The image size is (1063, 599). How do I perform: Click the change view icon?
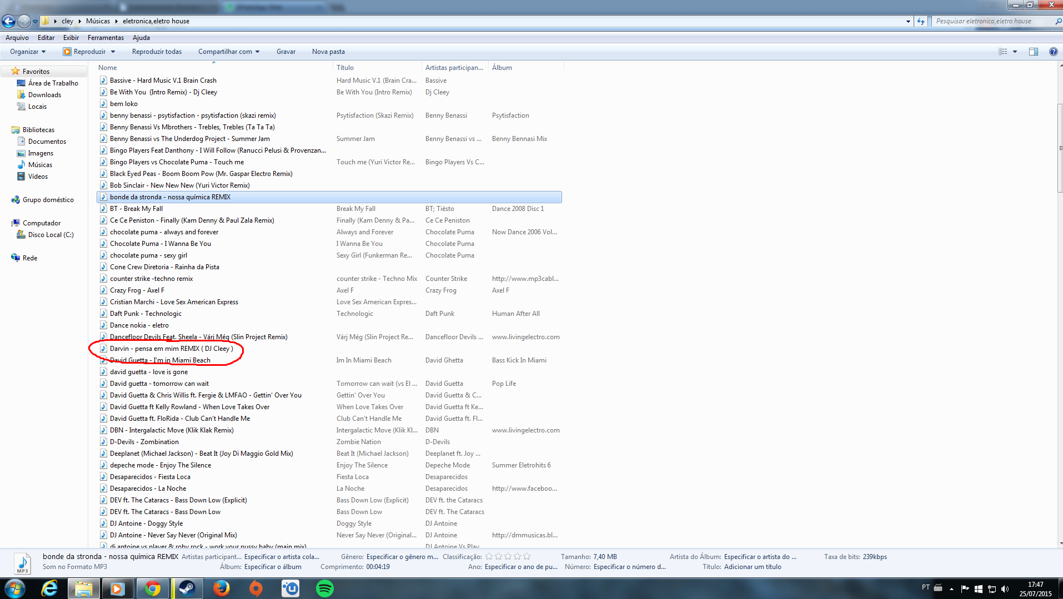[x=1002, y=52]
